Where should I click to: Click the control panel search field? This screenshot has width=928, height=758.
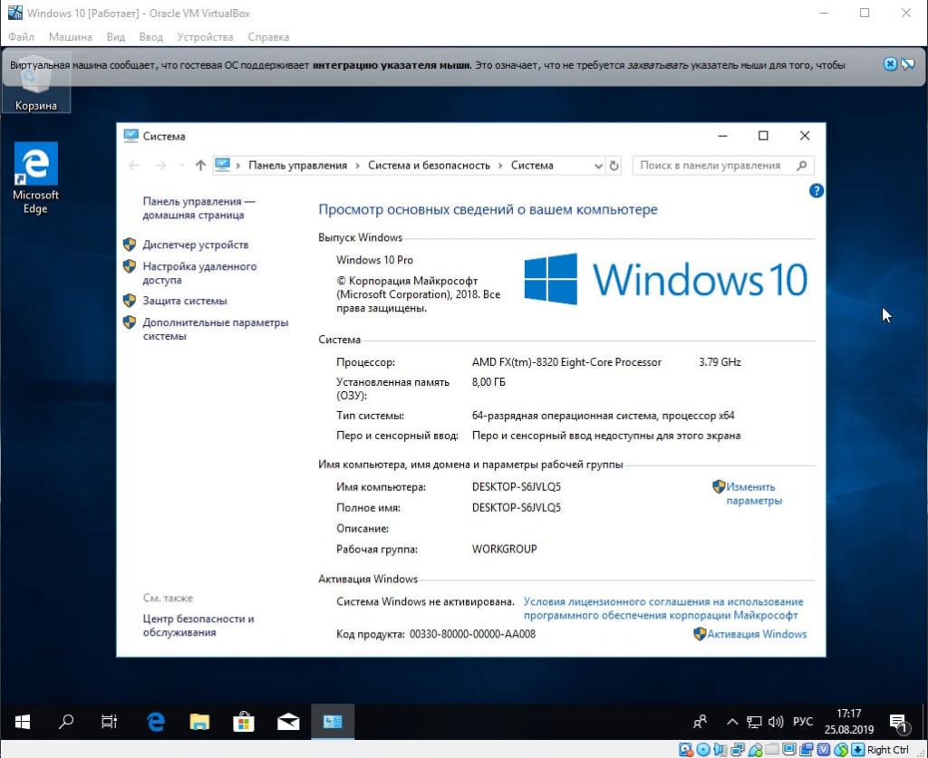click(712, 166)
